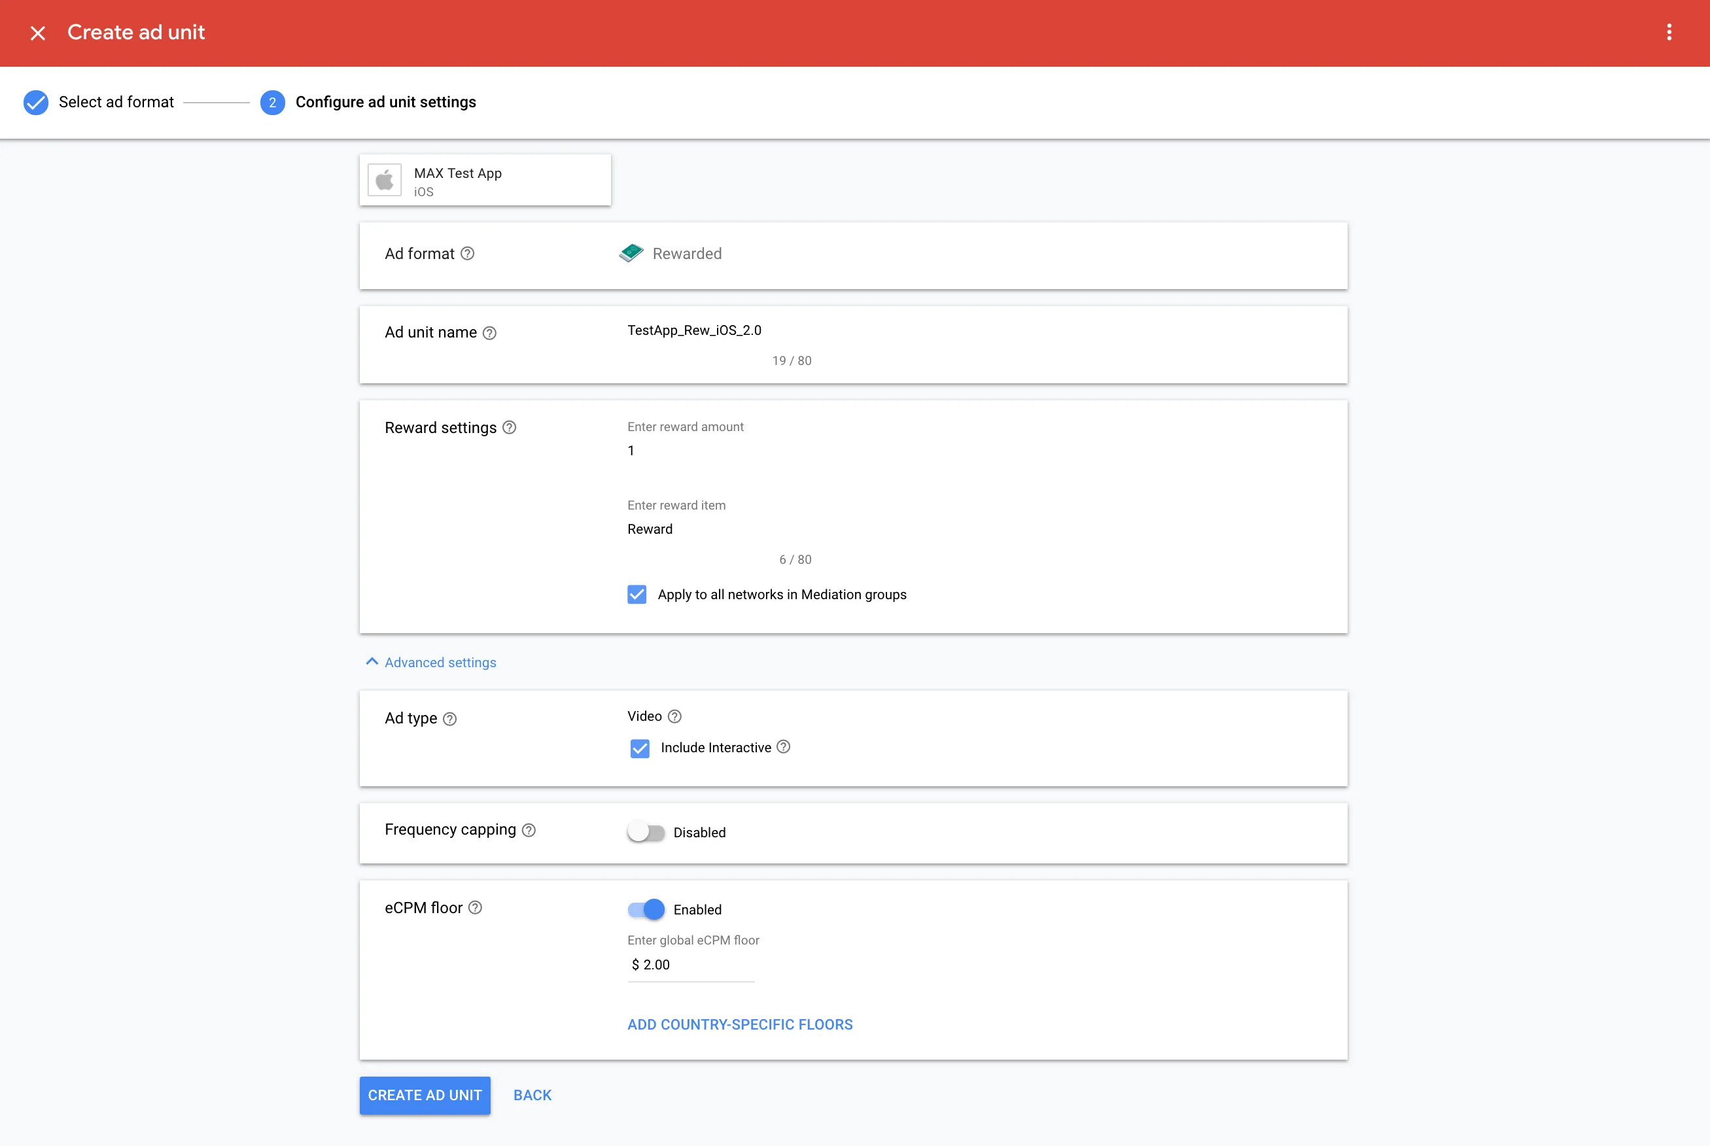
Task: Open help icon next to Include Interactive
Action: pos(784,747)
